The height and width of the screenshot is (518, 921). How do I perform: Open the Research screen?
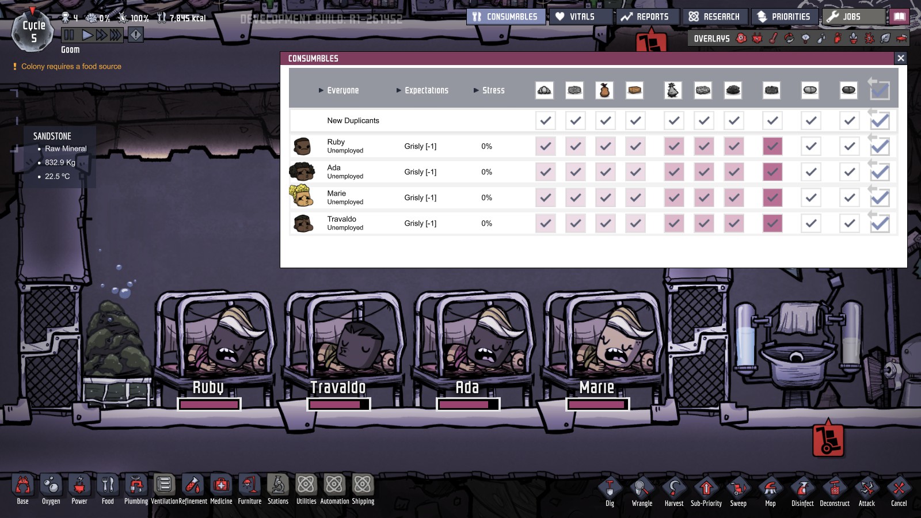click(715, 17)
